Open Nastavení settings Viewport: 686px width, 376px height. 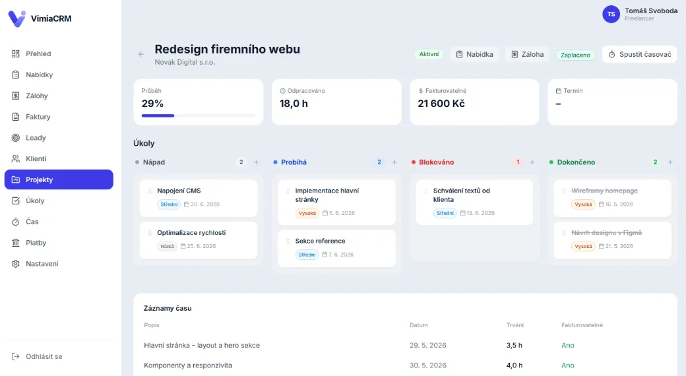point(59,264)
